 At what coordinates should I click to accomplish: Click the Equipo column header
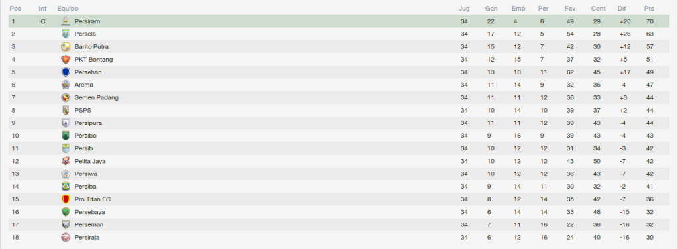pos(68,9)
